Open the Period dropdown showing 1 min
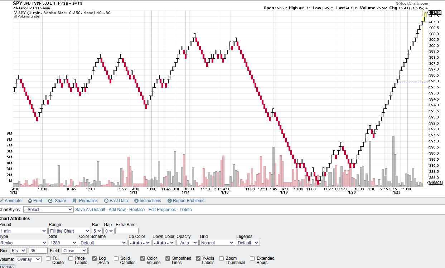Screen dimensions: 445x268 click(23, 231)
